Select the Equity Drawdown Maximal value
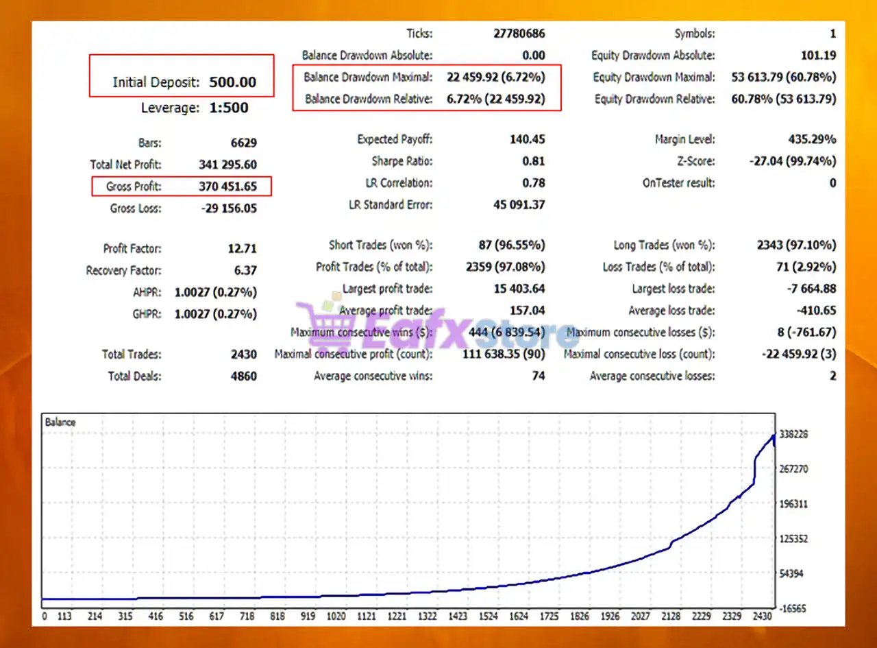Screen dimensions: 877x648 [x=783, y=77]
